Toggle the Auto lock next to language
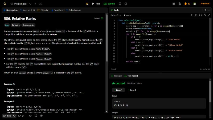Image resolution: width=213 pixels, height=120 pixels. [x=127, y=15]
